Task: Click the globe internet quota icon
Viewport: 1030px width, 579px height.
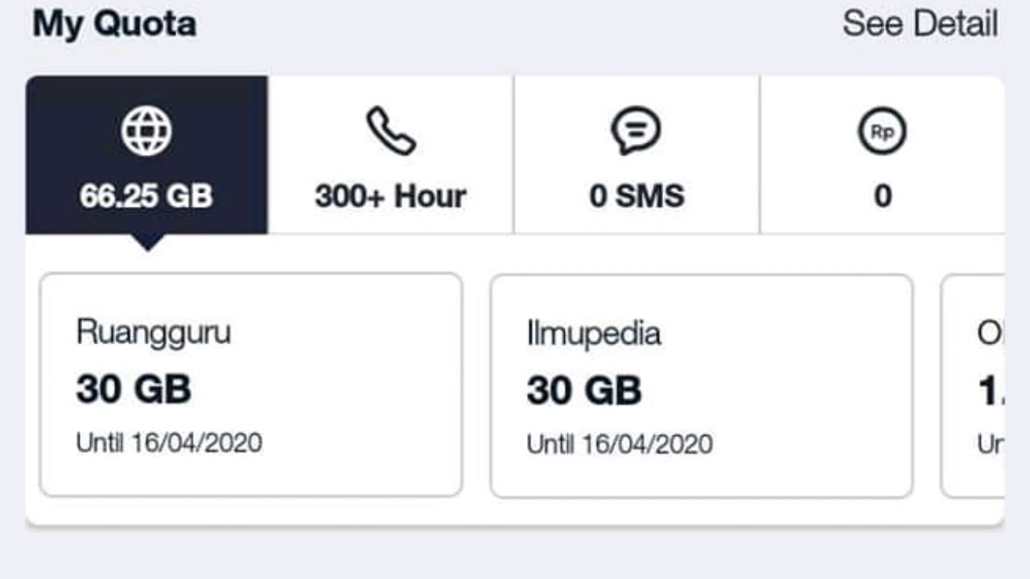Action: (146, 131)
